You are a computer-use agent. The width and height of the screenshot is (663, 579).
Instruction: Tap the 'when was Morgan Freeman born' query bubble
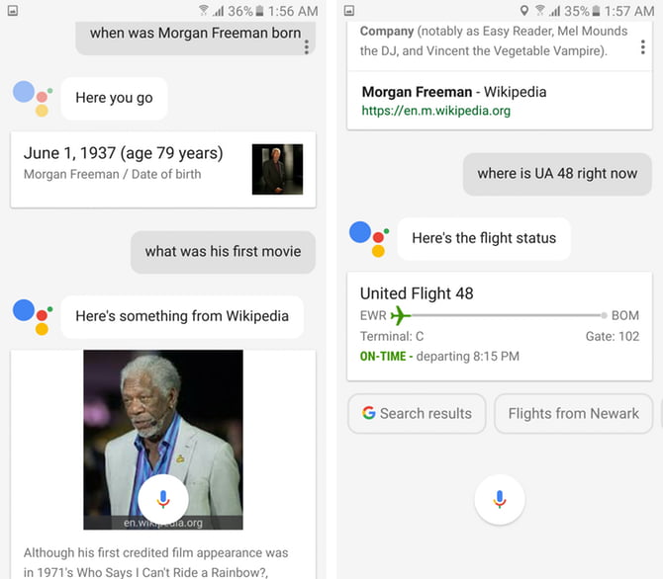[195, 38]
